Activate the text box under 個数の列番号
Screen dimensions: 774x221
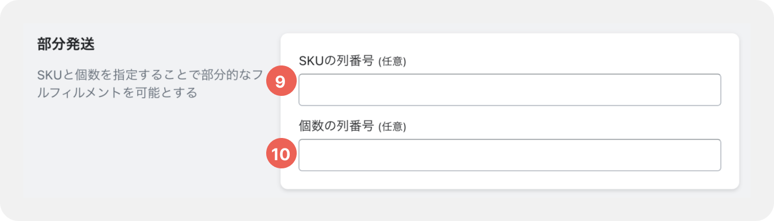coord(510,155)
